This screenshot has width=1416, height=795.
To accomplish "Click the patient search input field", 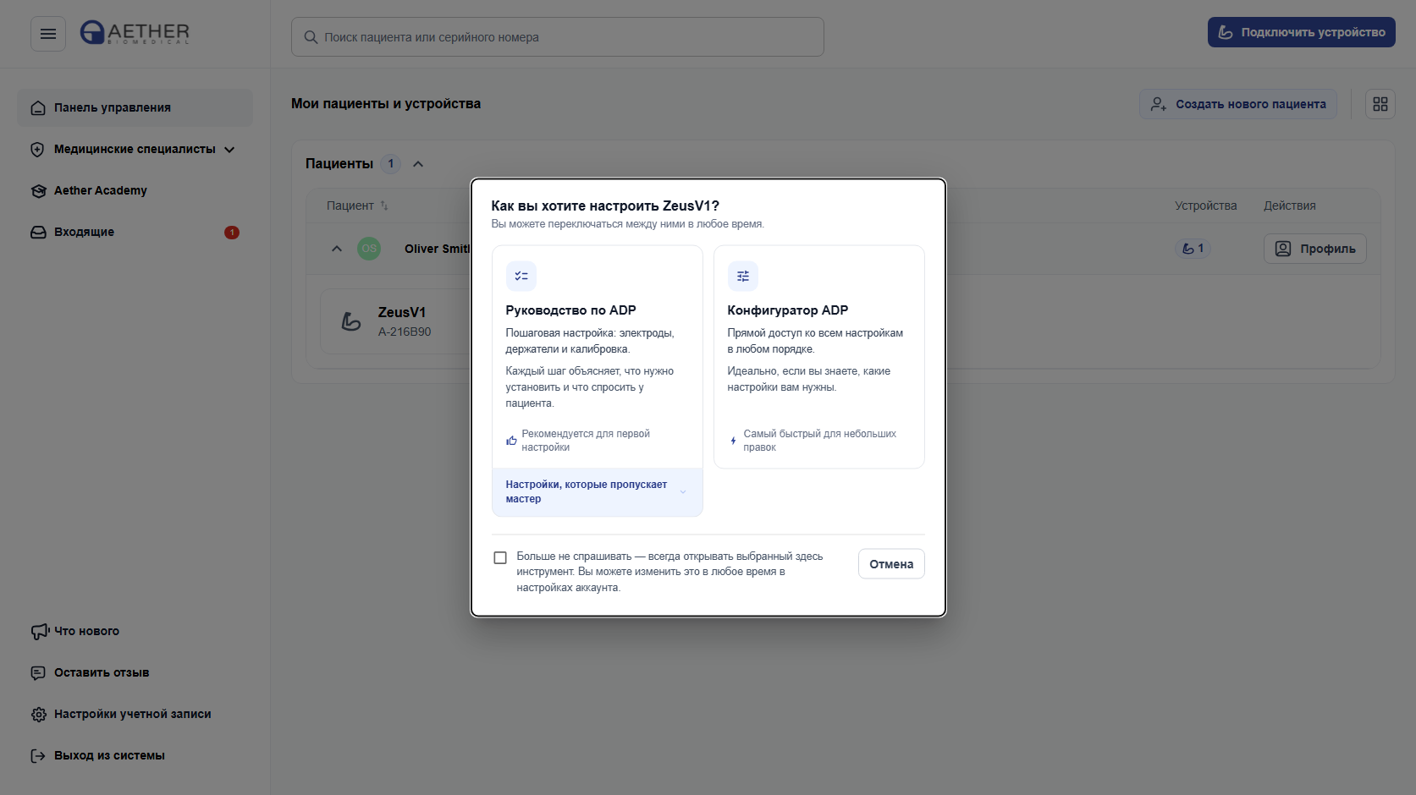I will coord(558,37).
